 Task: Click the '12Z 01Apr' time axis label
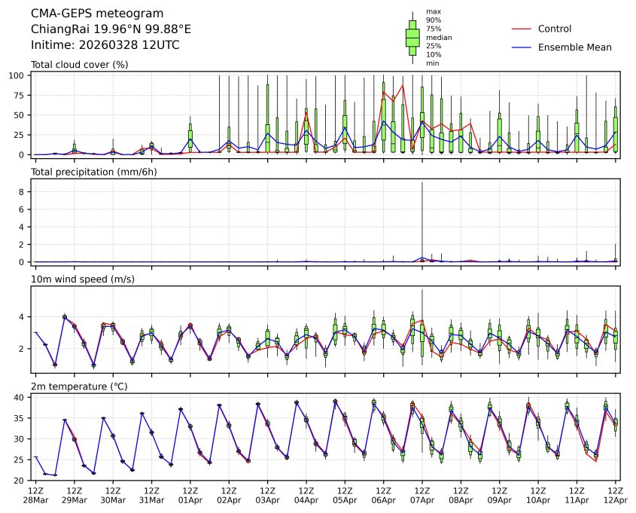point(190,495)
